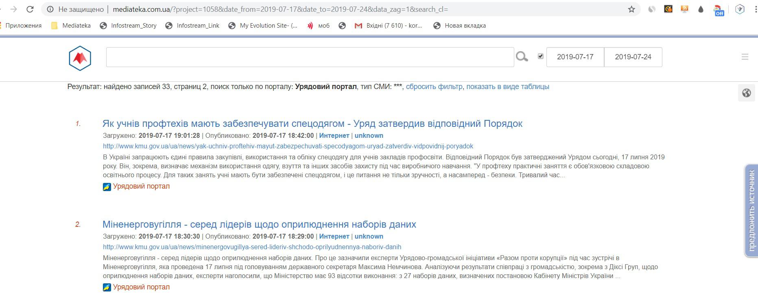Toggle the date filter checkbox
Screen dimensions: 758x300
(540, 56)
